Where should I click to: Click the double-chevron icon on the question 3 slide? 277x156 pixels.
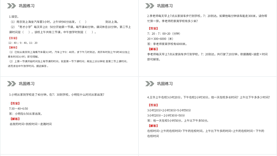click(x=11, y=84)
